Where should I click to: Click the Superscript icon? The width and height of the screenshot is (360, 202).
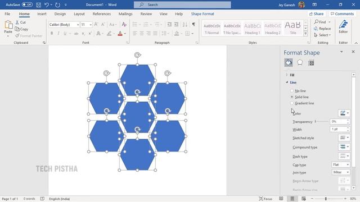pyautogui.click(x=90, y=34)
